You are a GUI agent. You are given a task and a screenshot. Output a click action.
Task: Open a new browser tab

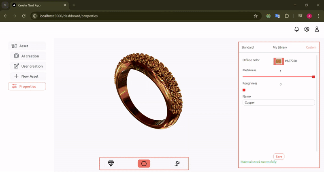coord(74,5)
